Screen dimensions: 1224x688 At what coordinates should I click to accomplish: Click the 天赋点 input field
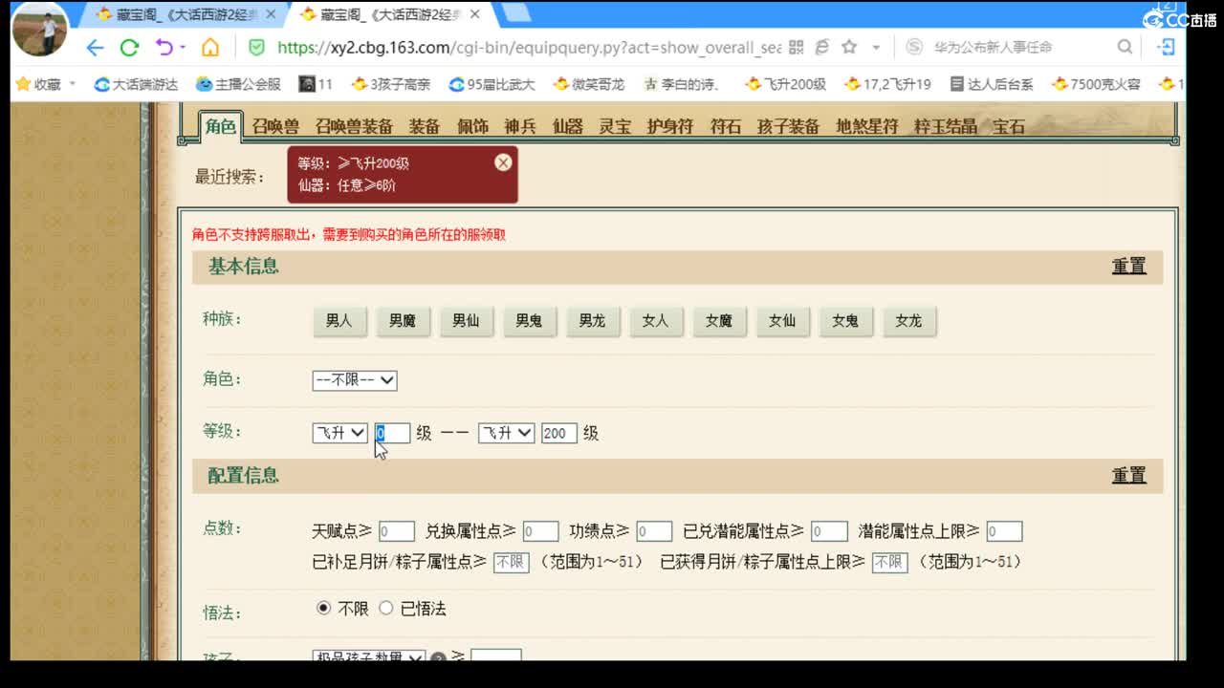coord(397,531)
